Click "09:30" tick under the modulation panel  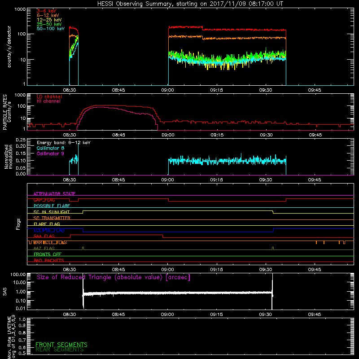pos(266,180)
